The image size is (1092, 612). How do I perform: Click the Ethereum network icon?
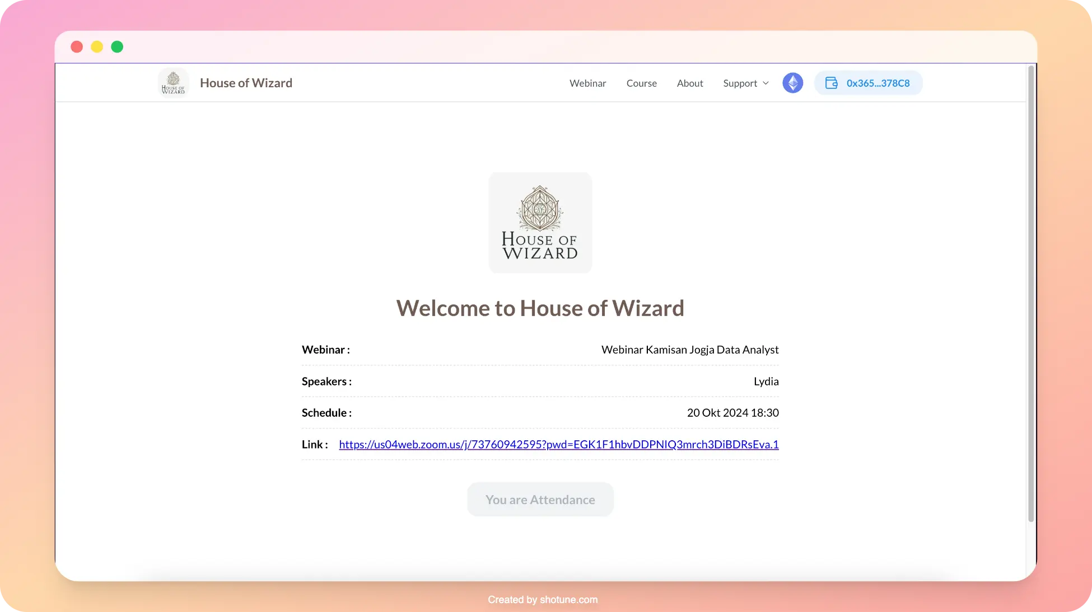792,83
